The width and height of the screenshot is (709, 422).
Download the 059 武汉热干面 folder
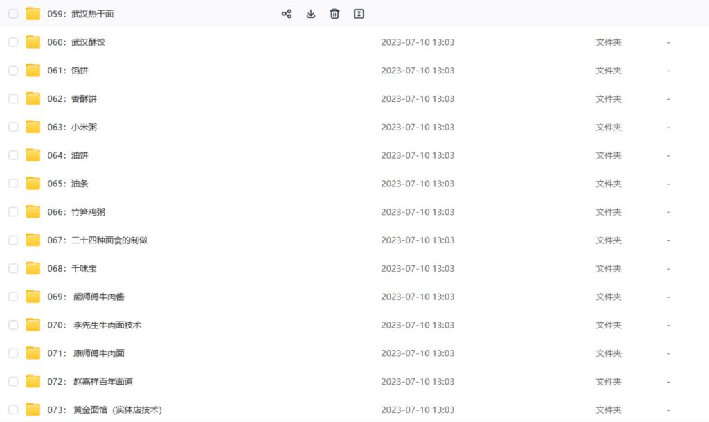(311, 14)
